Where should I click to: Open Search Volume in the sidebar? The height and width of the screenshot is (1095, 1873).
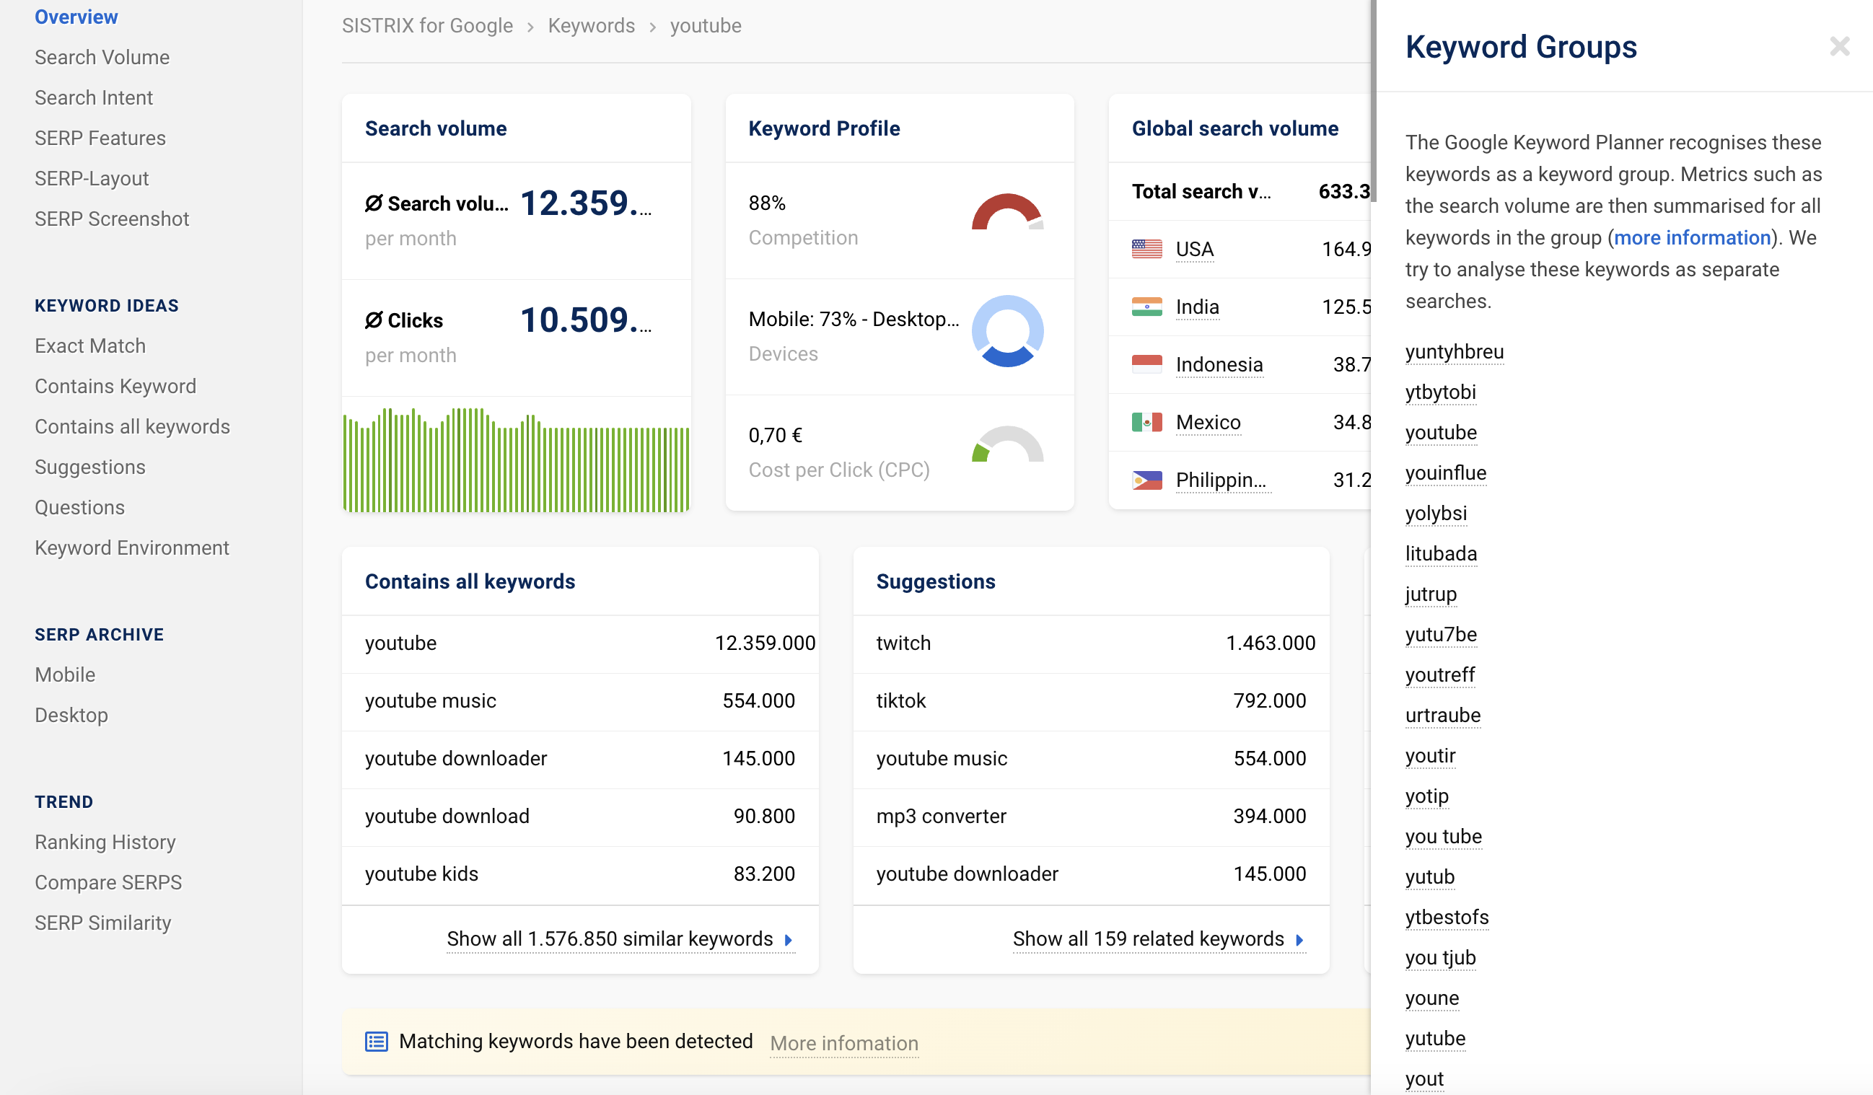(102, 57)
